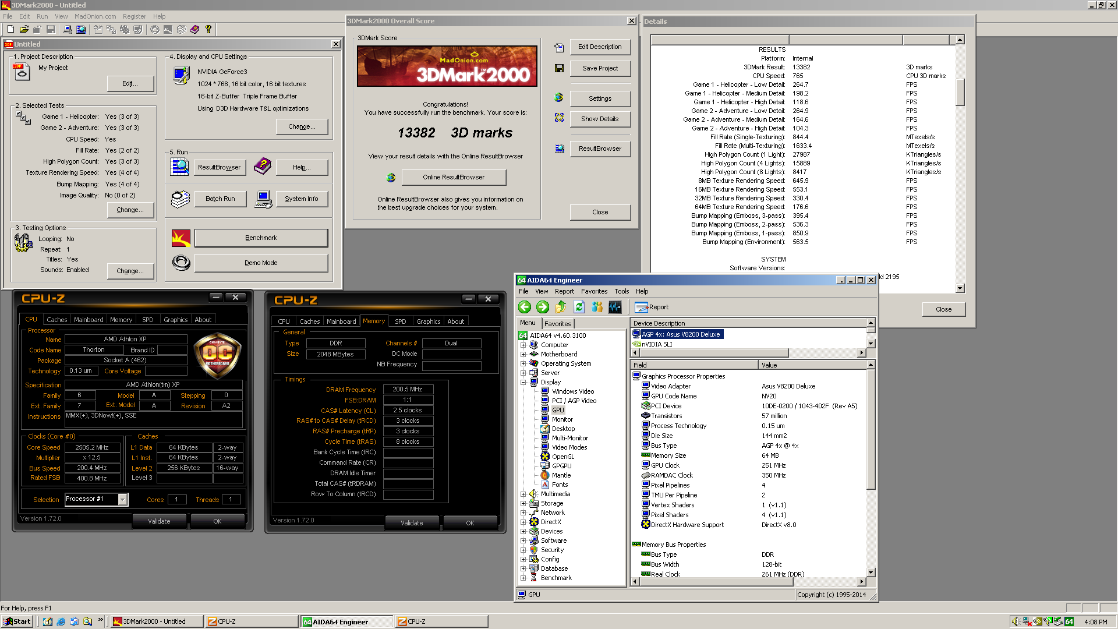1118x629 pixels.
Task: Expand the Storage tree node
Action: coord(523,503)
